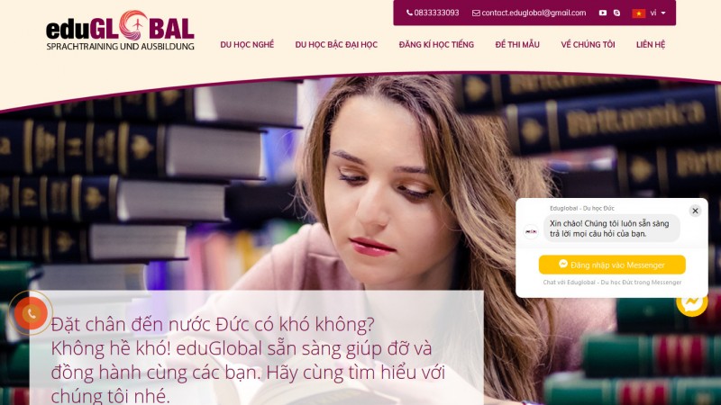The width and height of the screenshot is (721, 405).
Task: Go to Đăng kí học tiếng page
Action: point(436,44)
